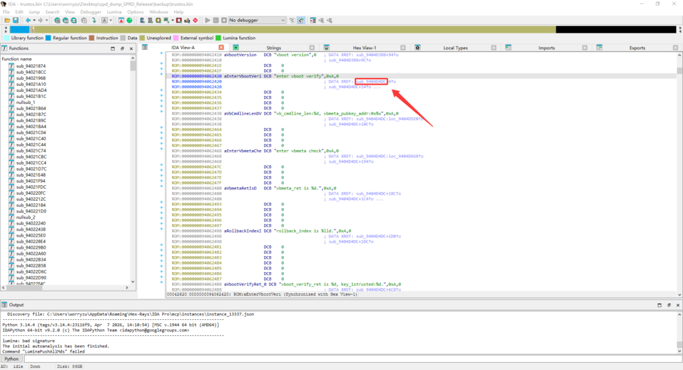Click the highlighted 'C' pseudocode icon

point(301,21)
